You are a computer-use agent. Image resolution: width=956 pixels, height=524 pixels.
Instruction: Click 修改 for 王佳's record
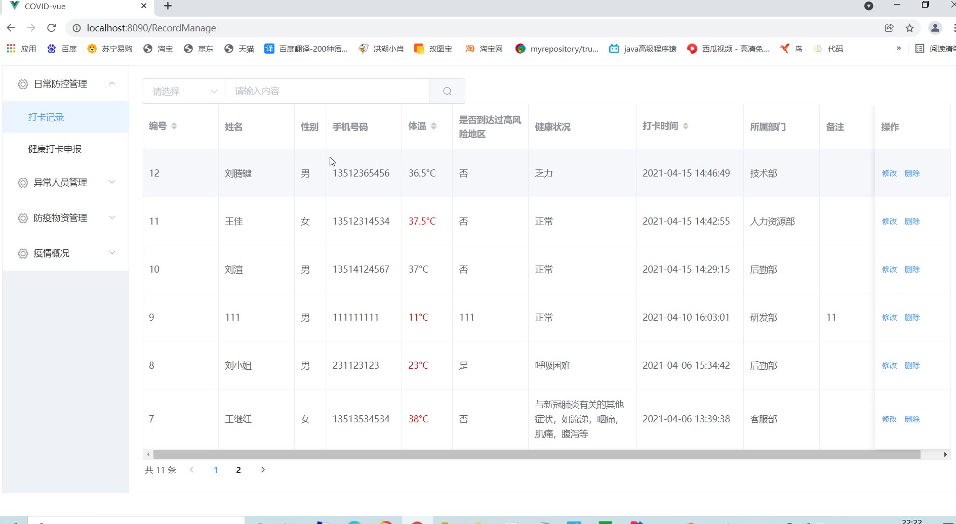889,221
